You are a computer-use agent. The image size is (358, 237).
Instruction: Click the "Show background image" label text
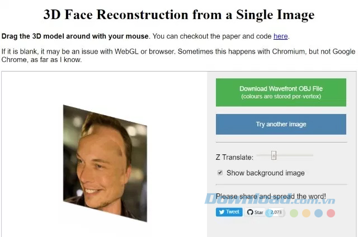(x=265, y=173)
